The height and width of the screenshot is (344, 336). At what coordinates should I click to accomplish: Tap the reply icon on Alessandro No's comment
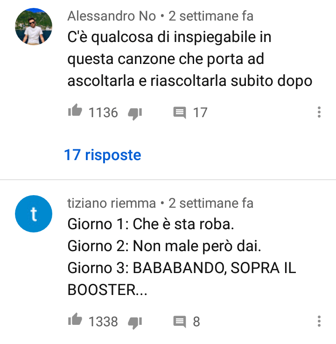(x=180, y=112)
